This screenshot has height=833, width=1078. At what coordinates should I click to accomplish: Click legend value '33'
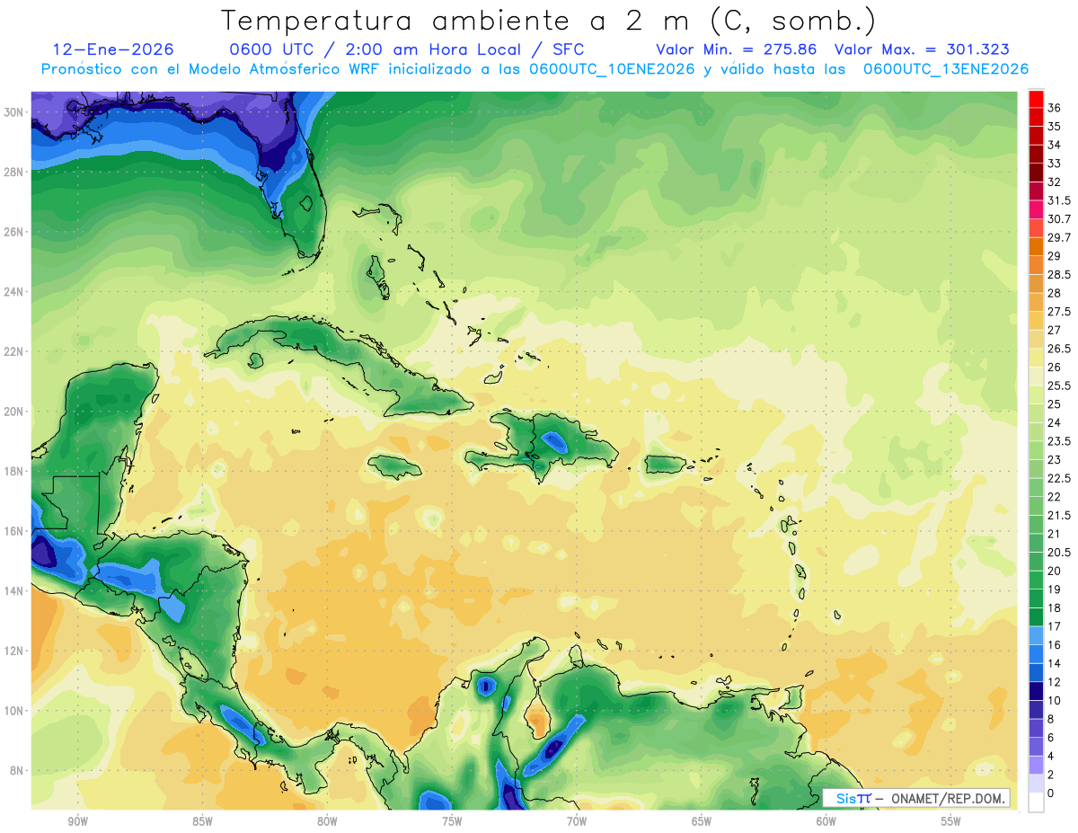pyautogui.click(x=1055, y=164)
